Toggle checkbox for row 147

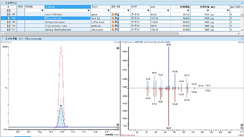[x=9, y=14]
